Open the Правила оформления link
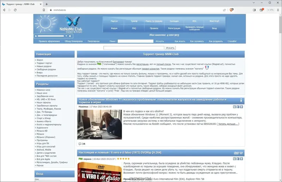The width and height of the screenshot is (282, 182). tap(49, 41)
